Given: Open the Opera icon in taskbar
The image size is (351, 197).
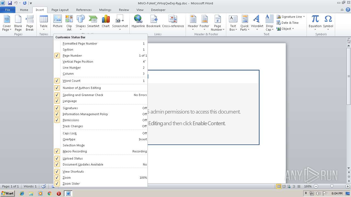Looking at the screenshot, I should tap(59, 193).
